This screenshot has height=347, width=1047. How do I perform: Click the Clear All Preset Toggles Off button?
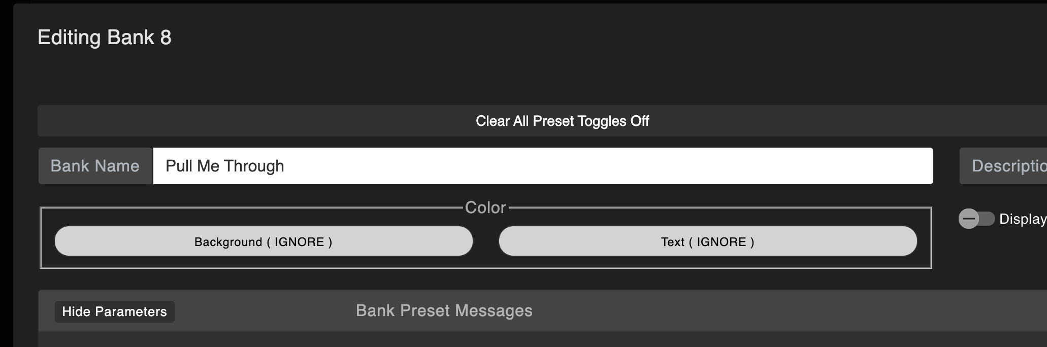562,121
